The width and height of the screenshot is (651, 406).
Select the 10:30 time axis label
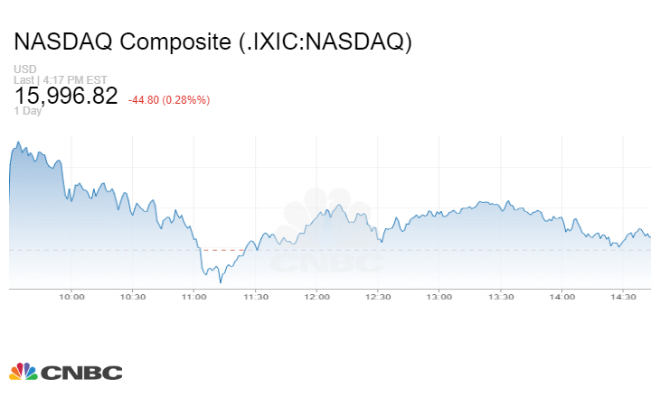click(x=133, y=296)
